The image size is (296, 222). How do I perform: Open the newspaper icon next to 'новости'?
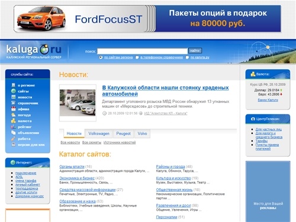click(x=14, y=97)
